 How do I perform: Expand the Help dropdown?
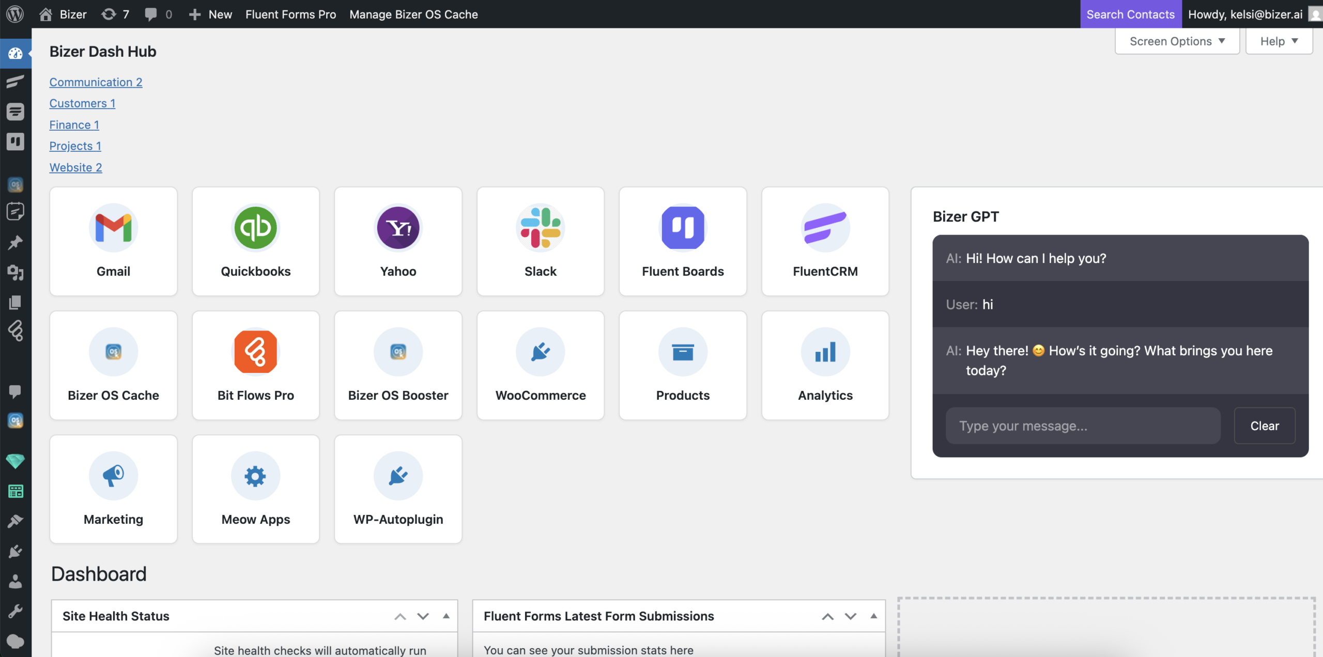pos(1279,41)
